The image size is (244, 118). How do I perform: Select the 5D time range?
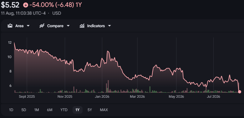coord(24,110)
